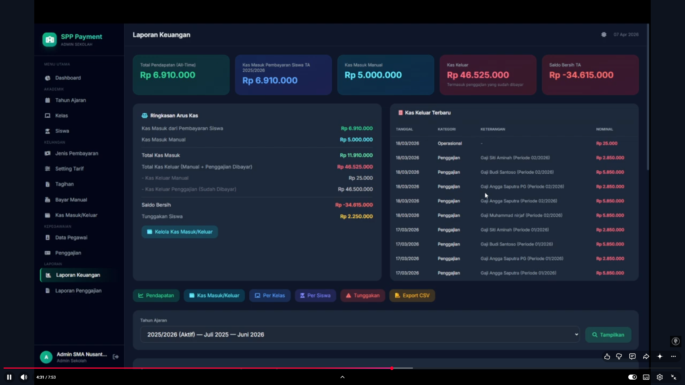Image resolution: width=685 pixels, height=385 pixels.
Task: Click the Laporan Keuangan chart icon
Action: point(49,275)
